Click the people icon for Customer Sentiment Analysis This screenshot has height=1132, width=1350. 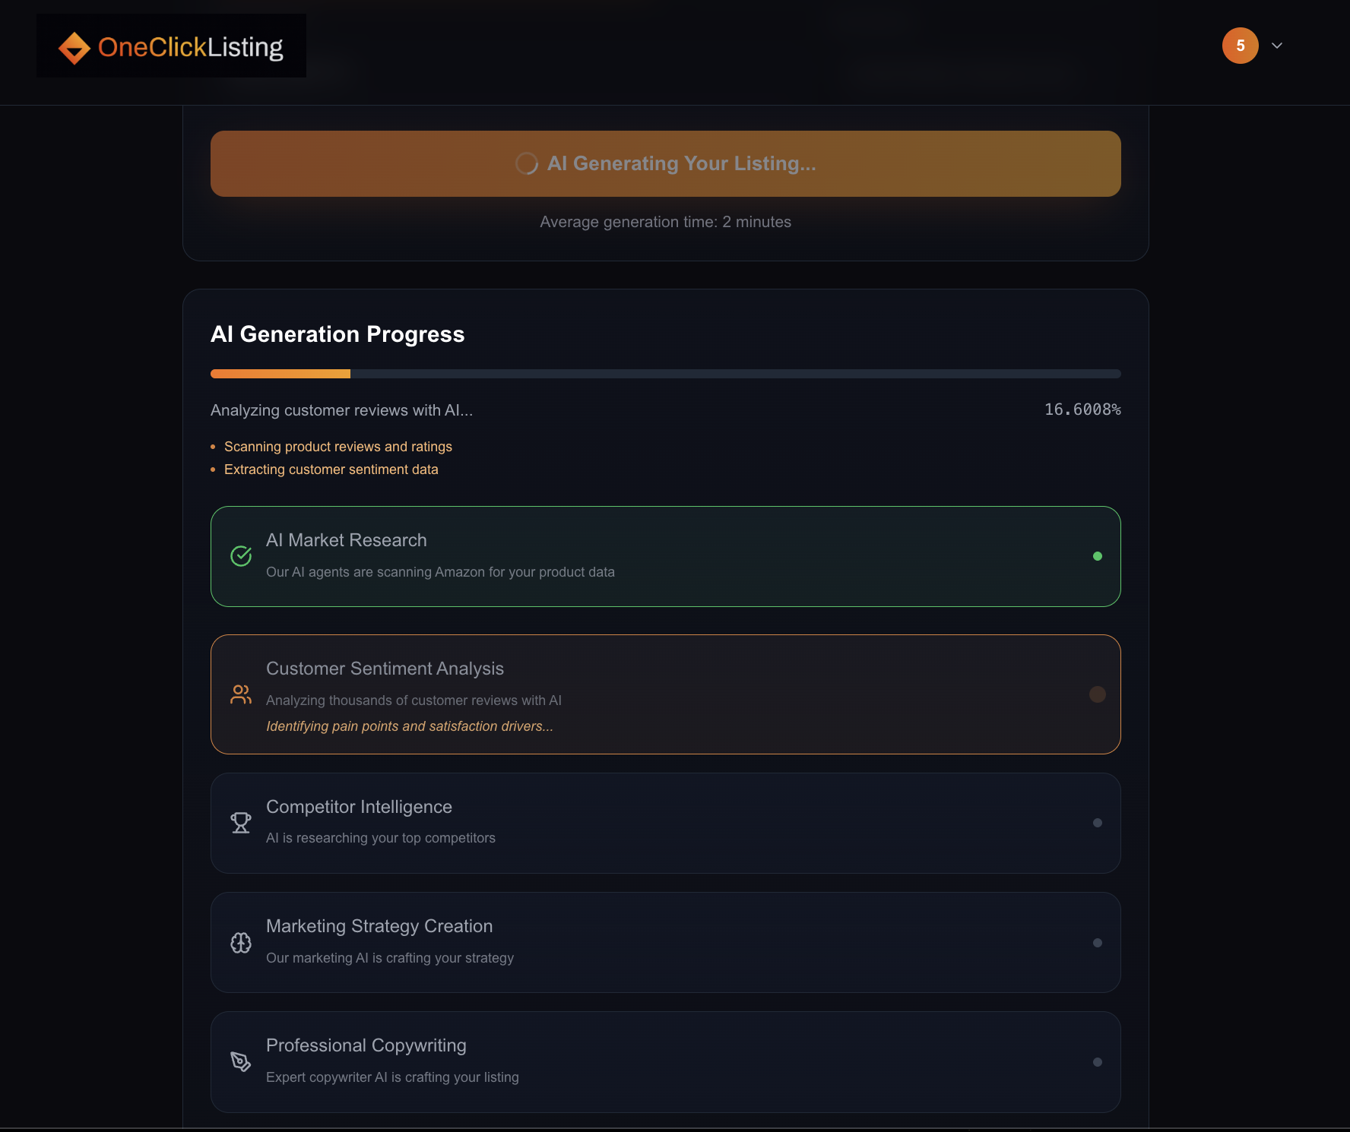[x=241, y=694]
